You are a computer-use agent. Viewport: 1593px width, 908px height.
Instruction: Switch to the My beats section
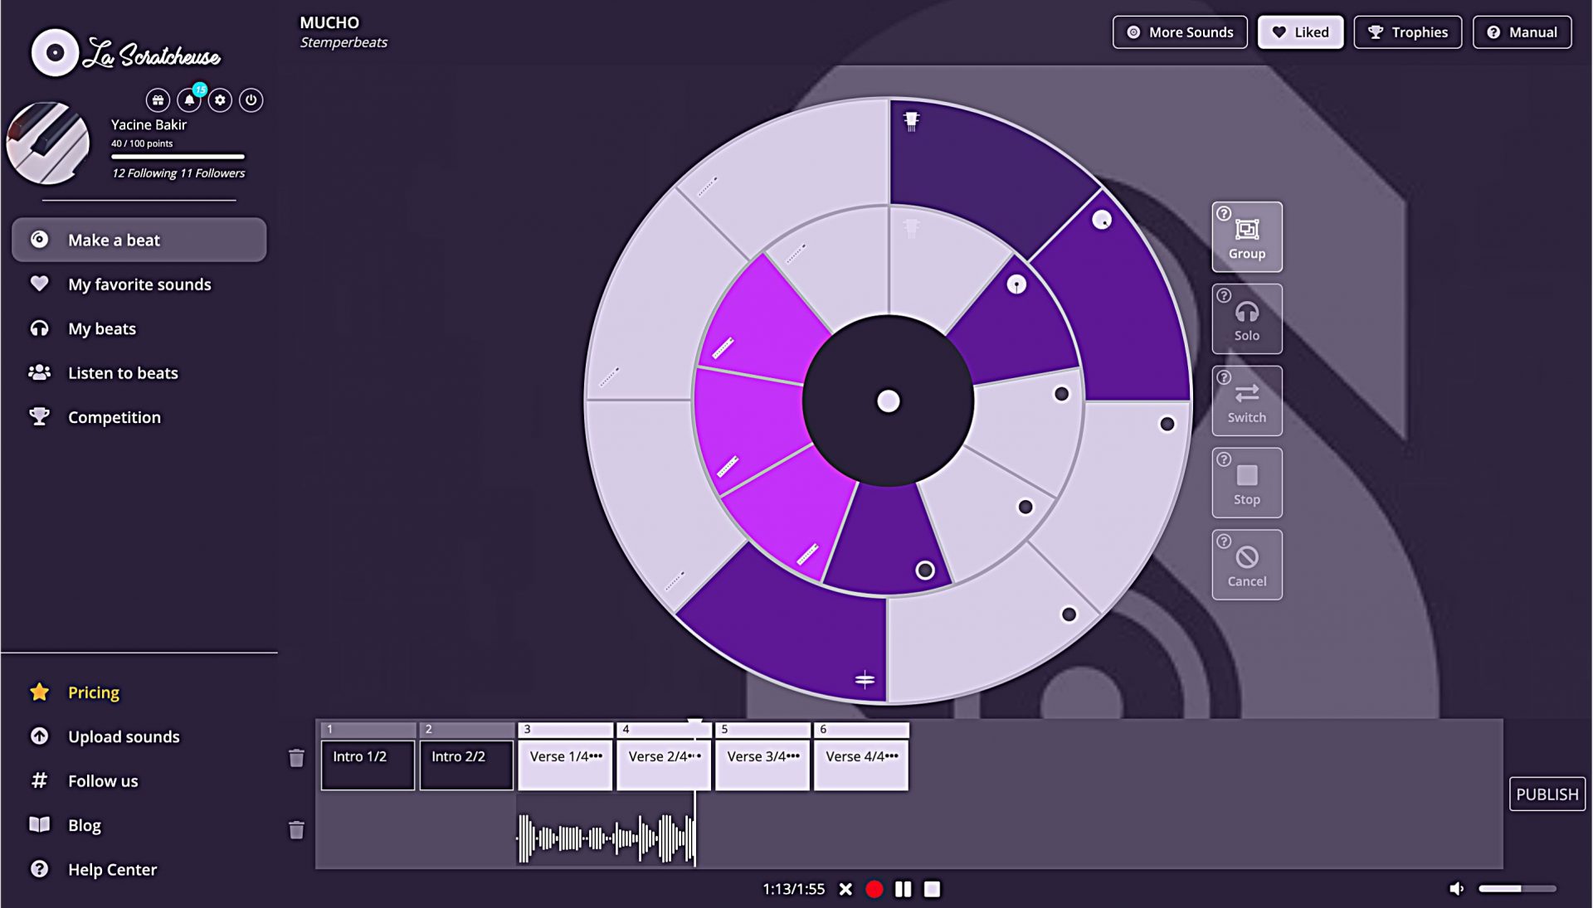point(101,328)
